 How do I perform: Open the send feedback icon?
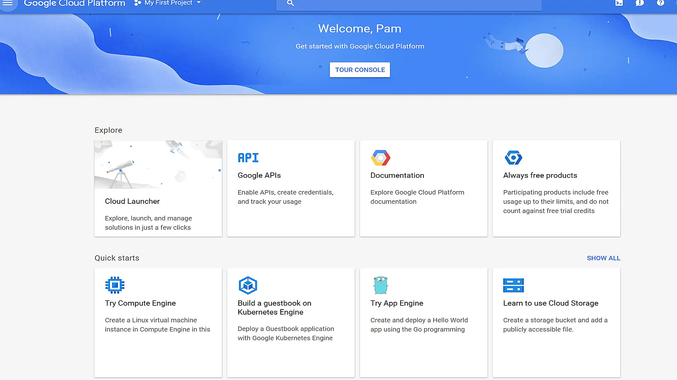640,3
